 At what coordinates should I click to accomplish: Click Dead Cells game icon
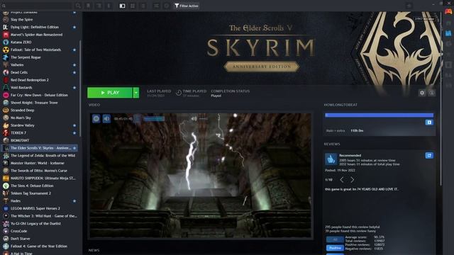pyautogui.click(x=6, y=72)
